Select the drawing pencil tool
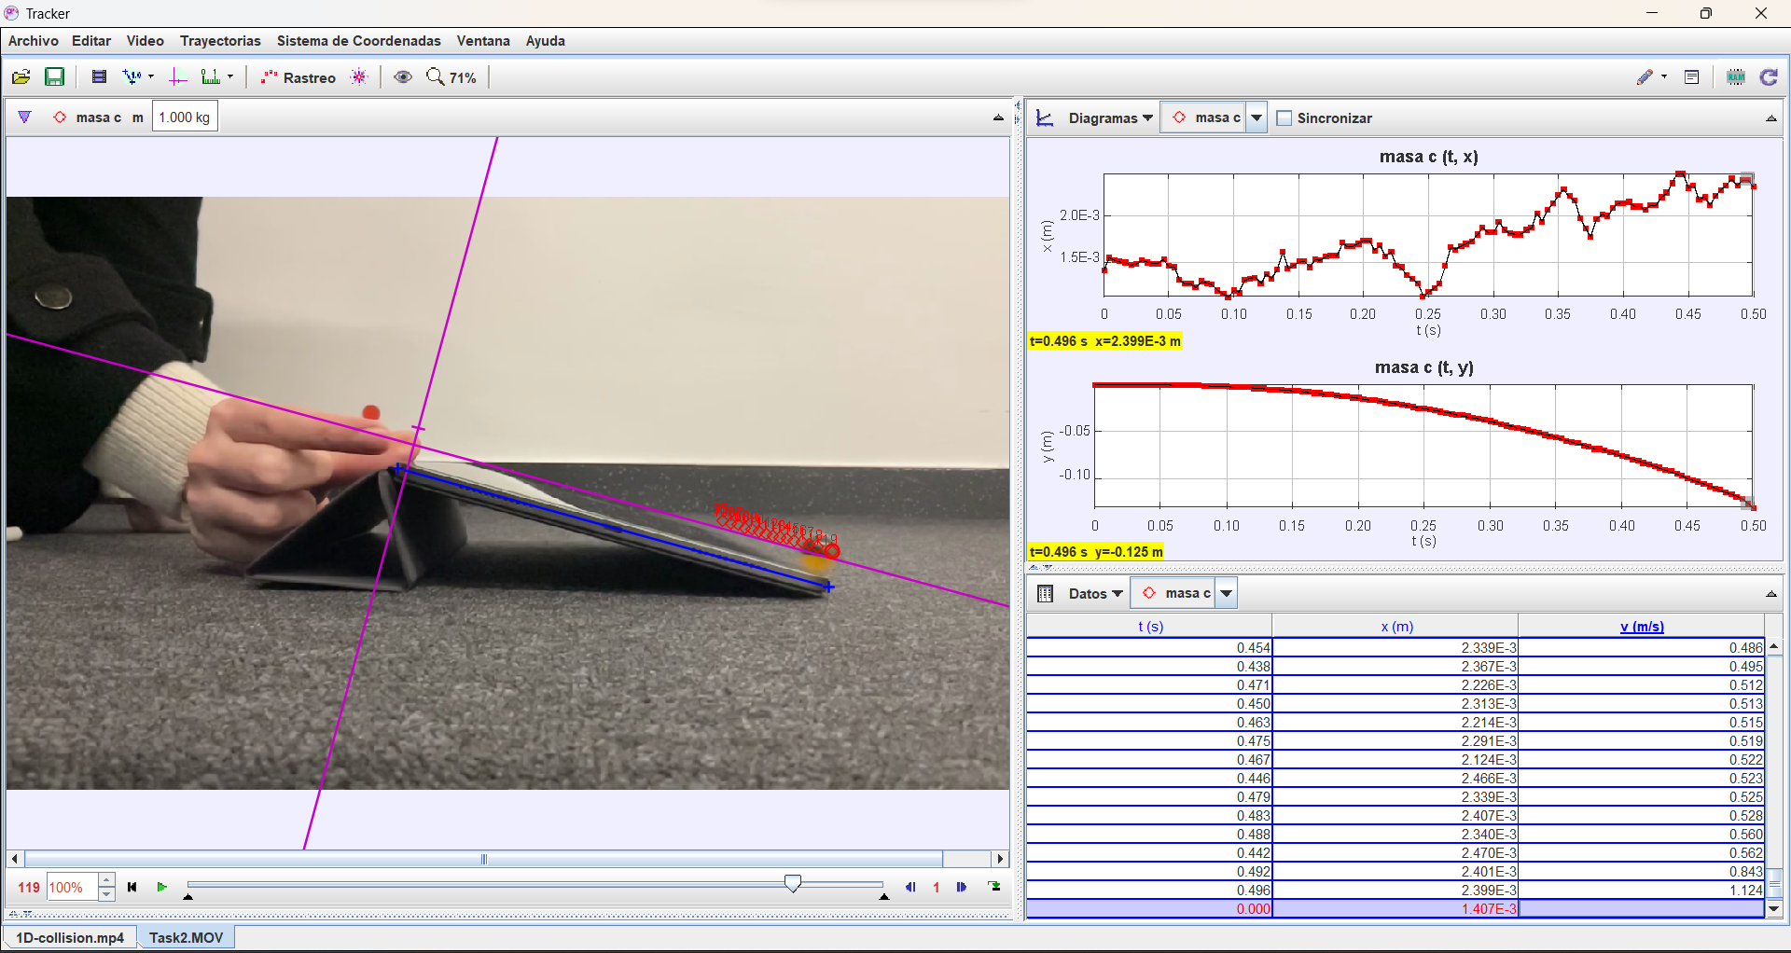 [1645, 77]
